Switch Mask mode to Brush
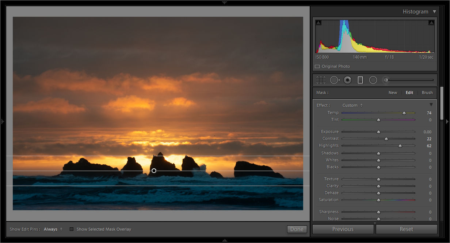The height and width of the screenshot is (243, 450). [427, 93]
